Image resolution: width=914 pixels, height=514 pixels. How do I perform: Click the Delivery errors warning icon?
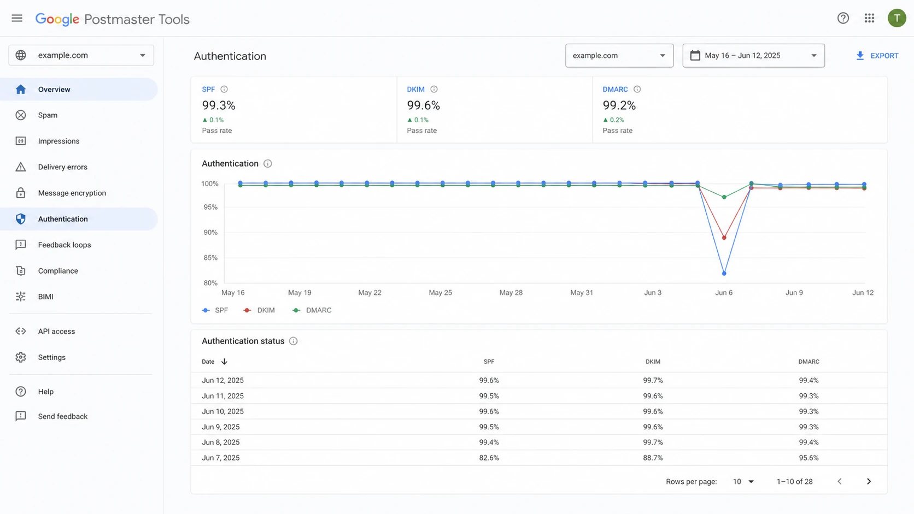21,167
